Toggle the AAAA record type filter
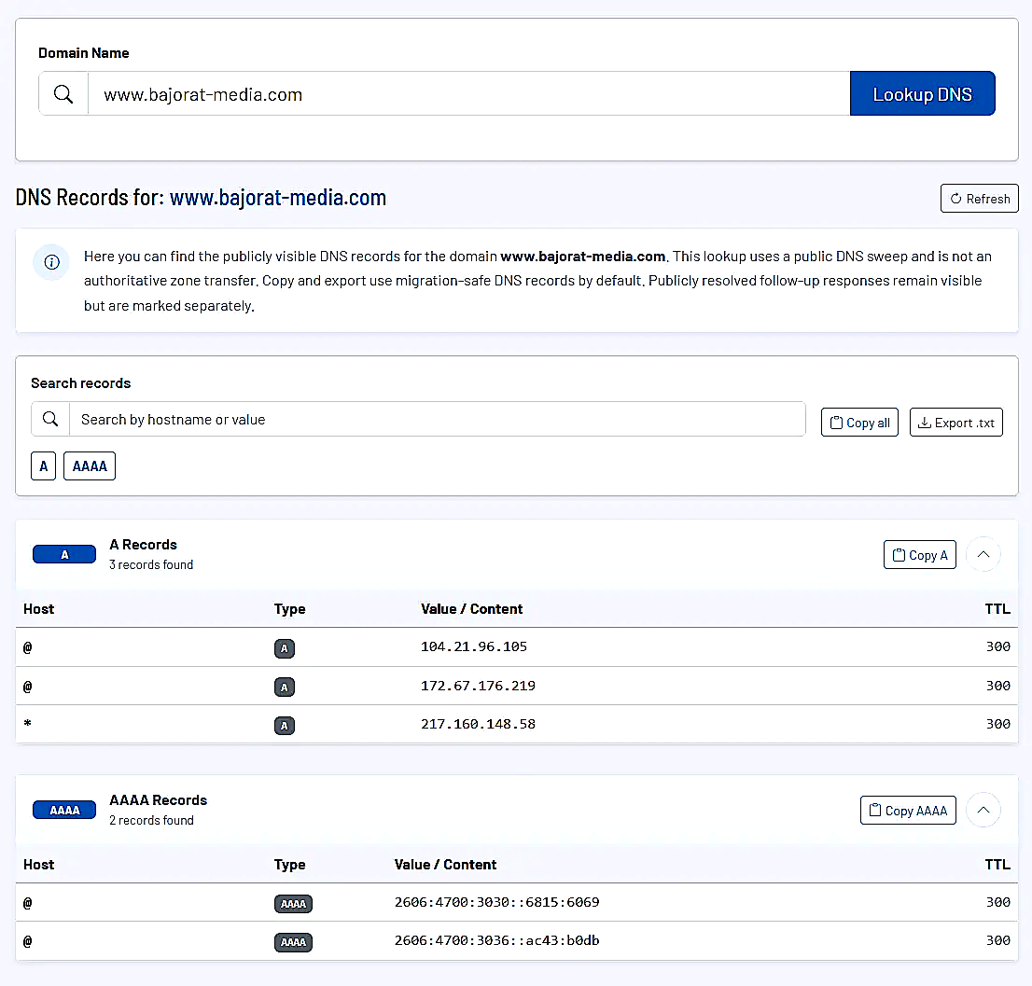The height and width of the screenshot is (986, 1032). [x=90, y=465]
